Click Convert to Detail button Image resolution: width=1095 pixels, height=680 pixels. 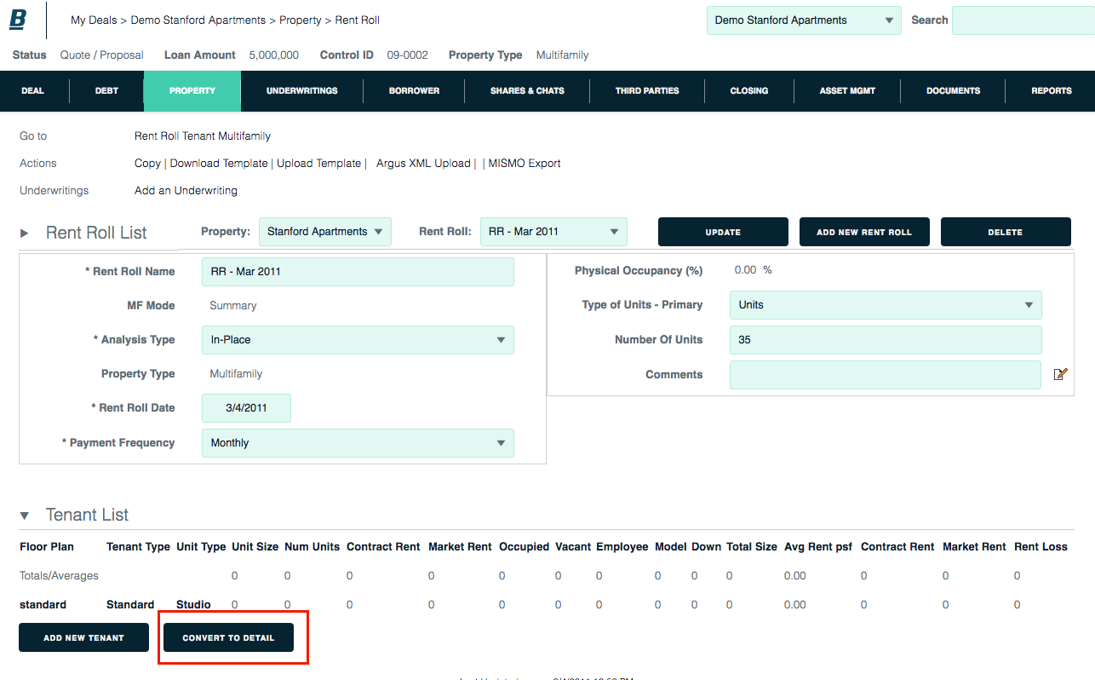coord(228,637)
